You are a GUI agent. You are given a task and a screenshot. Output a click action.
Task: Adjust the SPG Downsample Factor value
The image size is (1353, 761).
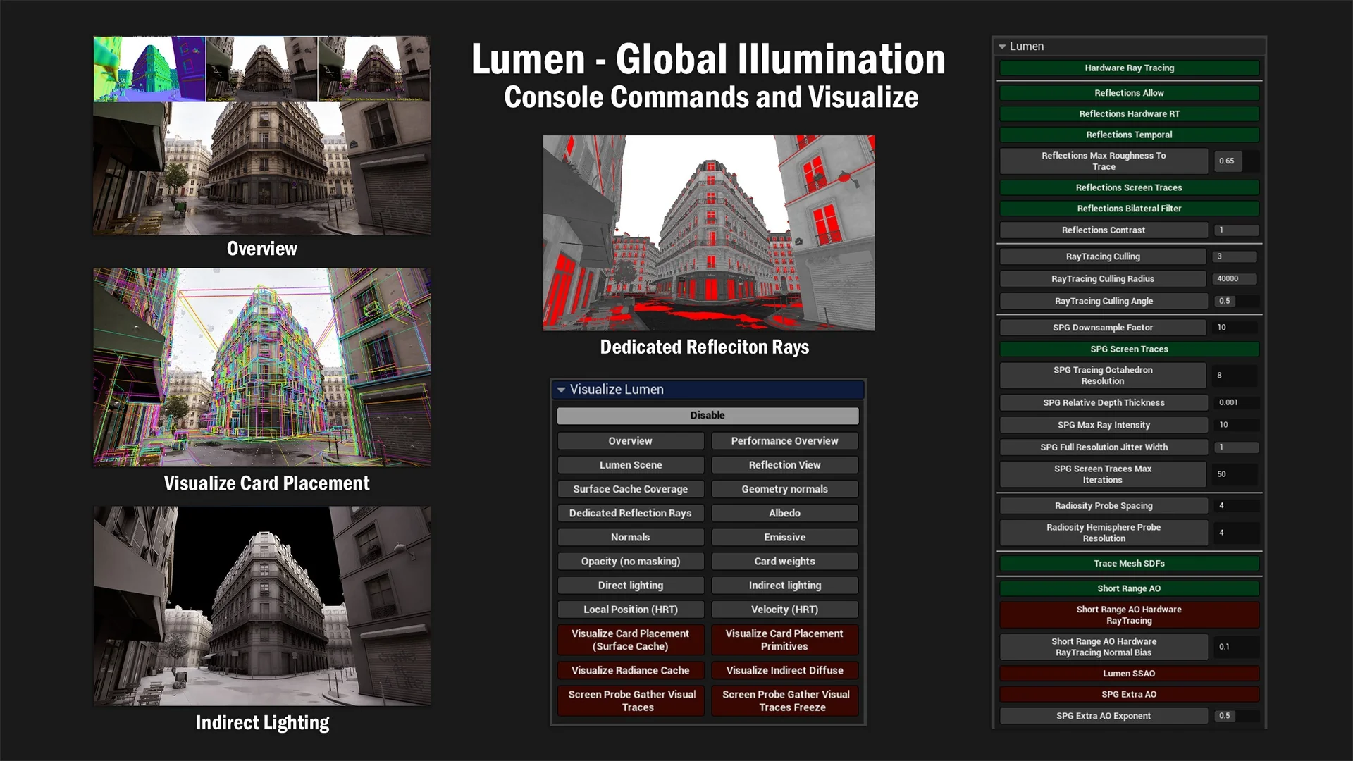point(1233,328)
